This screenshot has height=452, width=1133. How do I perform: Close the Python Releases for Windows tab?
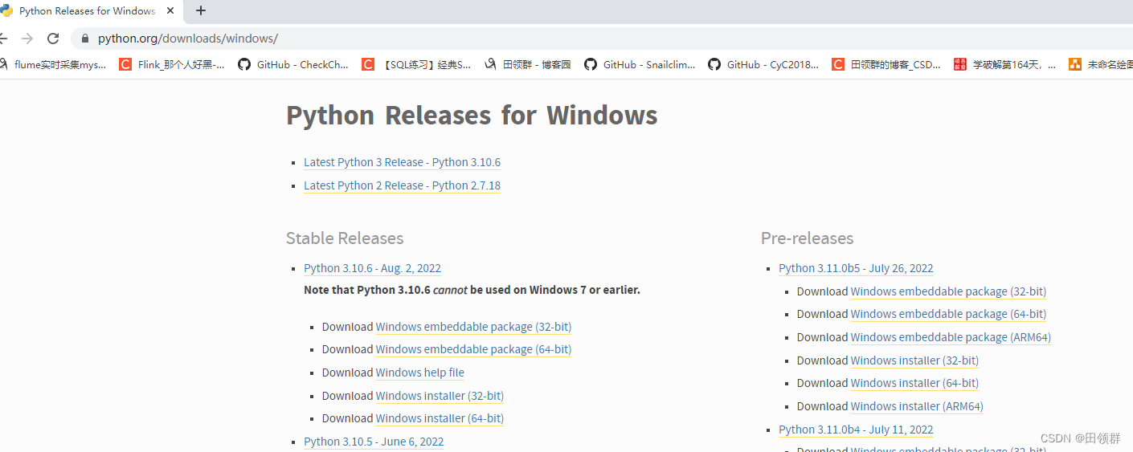click(170, 11)
